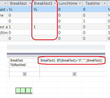Open the Breakfast column dropdown arrow

pos(30,3)
